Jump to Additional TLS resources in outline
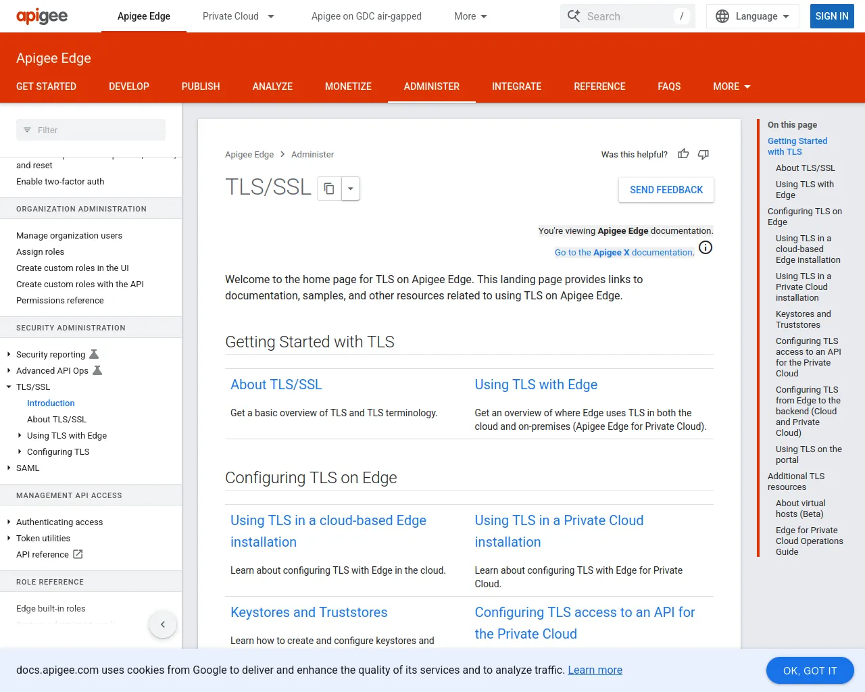This screenshot has width=865, height=692. 796,481
